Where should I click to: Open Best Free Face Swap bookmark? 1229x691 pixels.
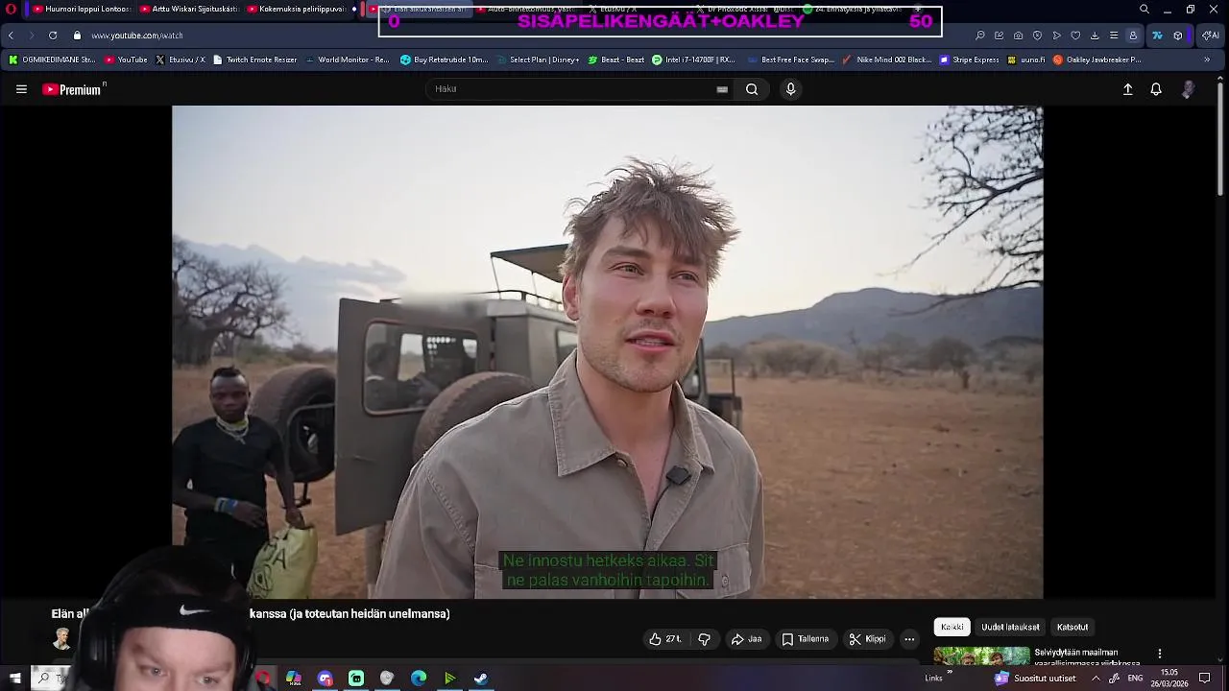tap(789, 60)
